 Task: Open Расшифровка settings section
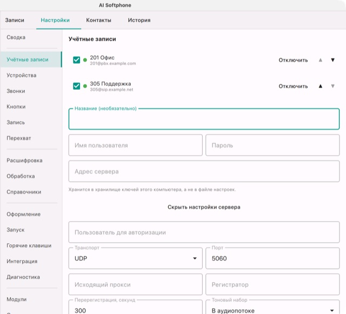(31, 161)
